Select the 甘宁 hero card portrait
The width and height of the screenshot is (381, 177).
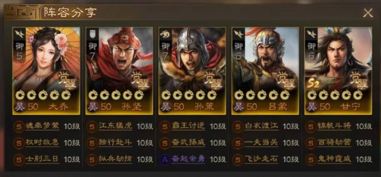click(x=338, y=71)
